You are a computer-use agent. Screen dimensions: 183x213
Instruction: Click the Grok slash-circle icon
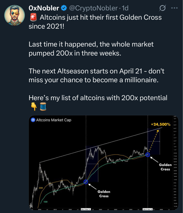162,8
